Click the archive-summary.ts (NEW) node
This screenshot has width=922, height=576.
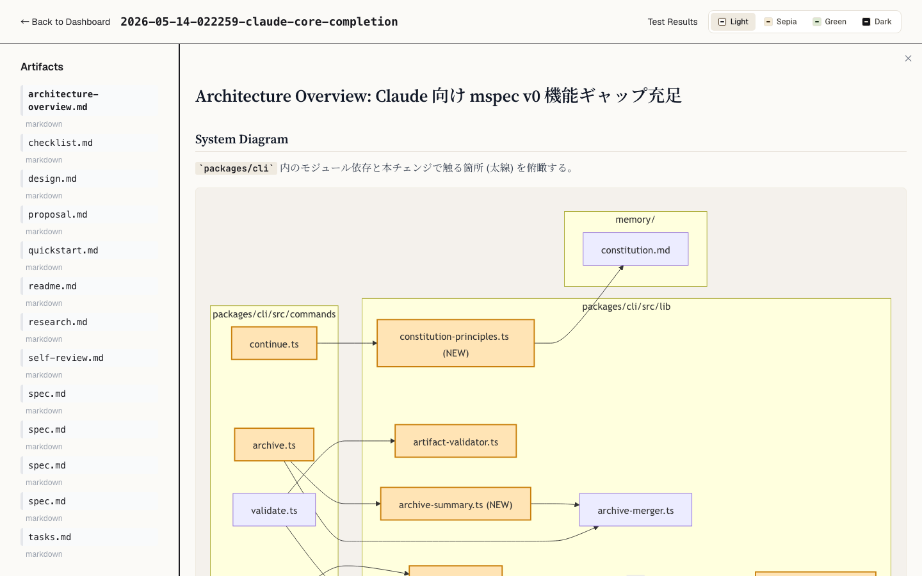[x=456, y=504]
